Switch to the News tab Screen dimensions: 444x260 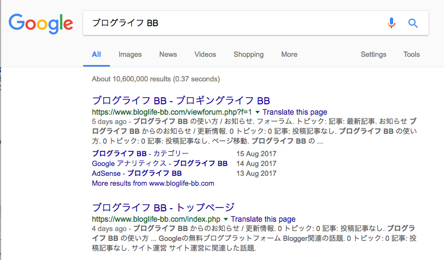click(x=168, y=55)
